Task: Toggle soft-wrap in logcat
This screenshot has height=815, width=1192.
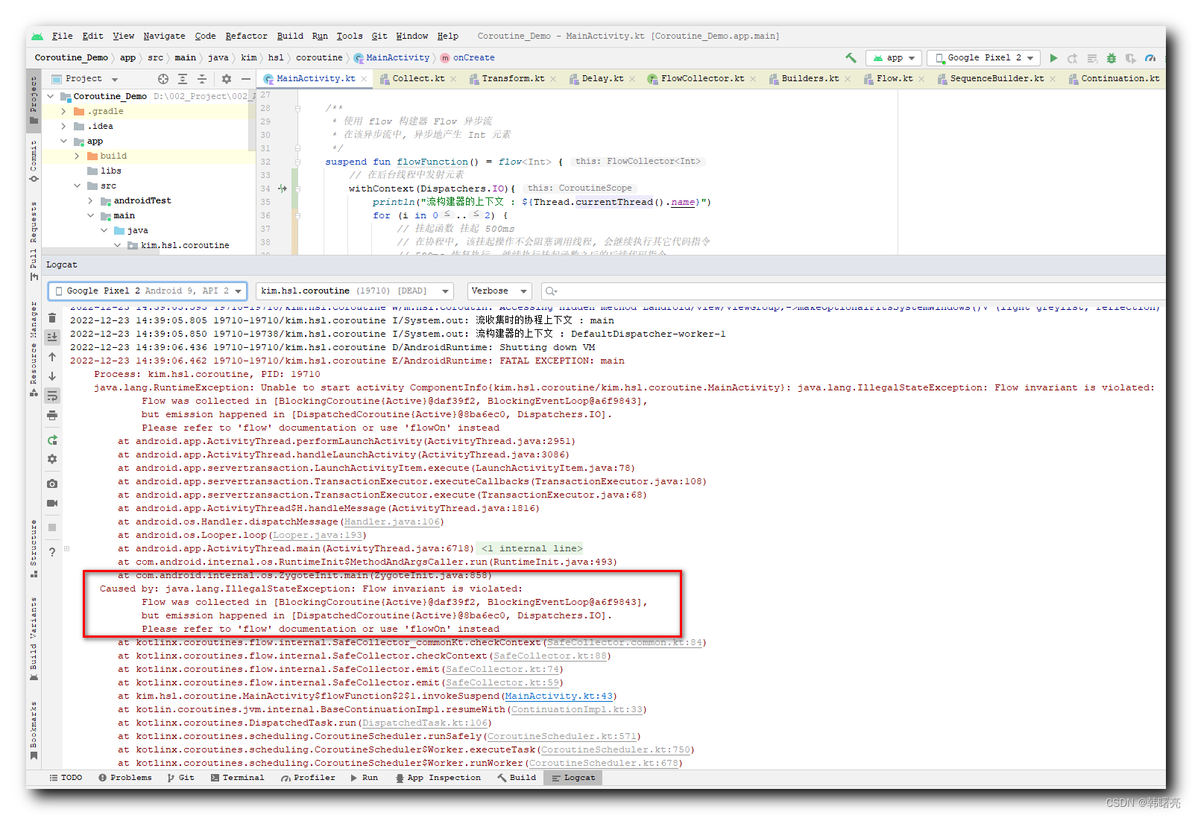Action: pos(52,396)
